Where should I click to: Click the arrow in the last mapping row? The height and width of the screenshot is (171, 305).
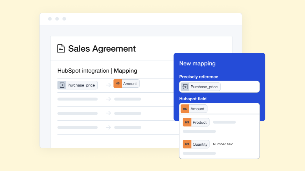(x=108, y=127)
